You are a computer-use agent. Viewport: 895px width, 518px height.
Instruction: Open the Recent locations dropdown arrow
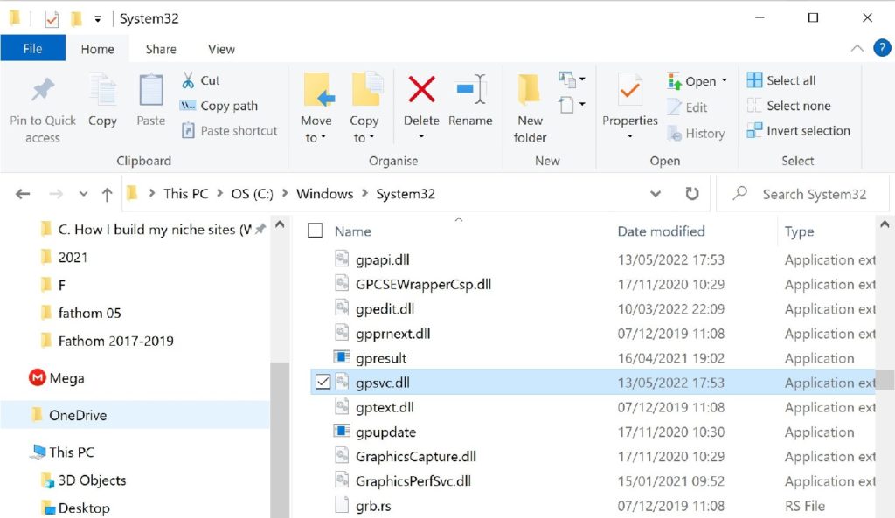pyautogui.click(x=83, y=194)
